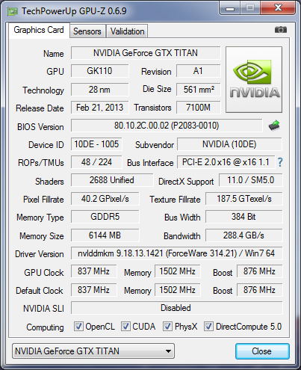Minimize the GPU-Z window
Viewport: 301px width, 370px height.
(230, 8)
